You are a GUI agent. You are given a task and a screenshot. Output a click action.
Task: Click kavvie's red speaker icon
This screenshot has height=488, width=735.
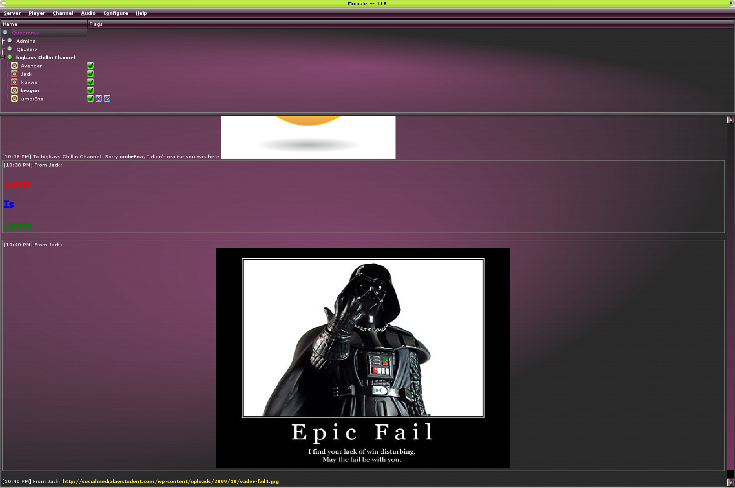pos(15,82)
